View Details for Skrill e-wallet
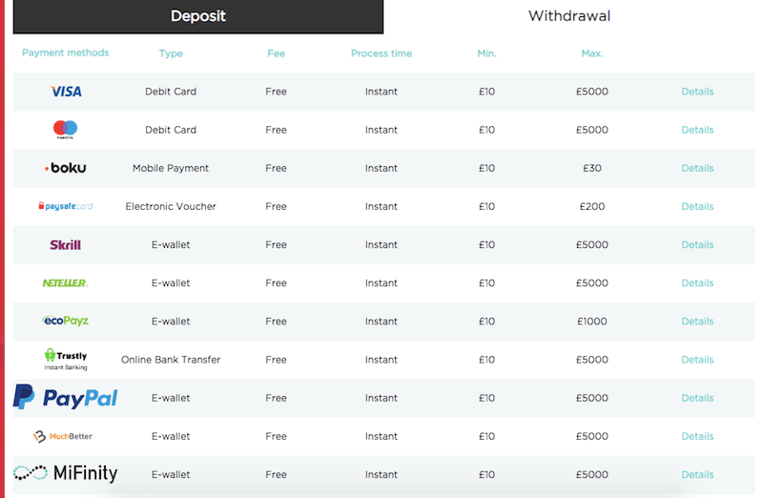Viewport: 763px width, 498px height. click(697, 244)
